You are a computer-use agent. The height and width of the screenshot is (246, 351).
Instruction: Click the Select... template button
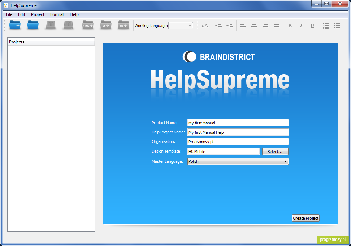coord(275,151)
